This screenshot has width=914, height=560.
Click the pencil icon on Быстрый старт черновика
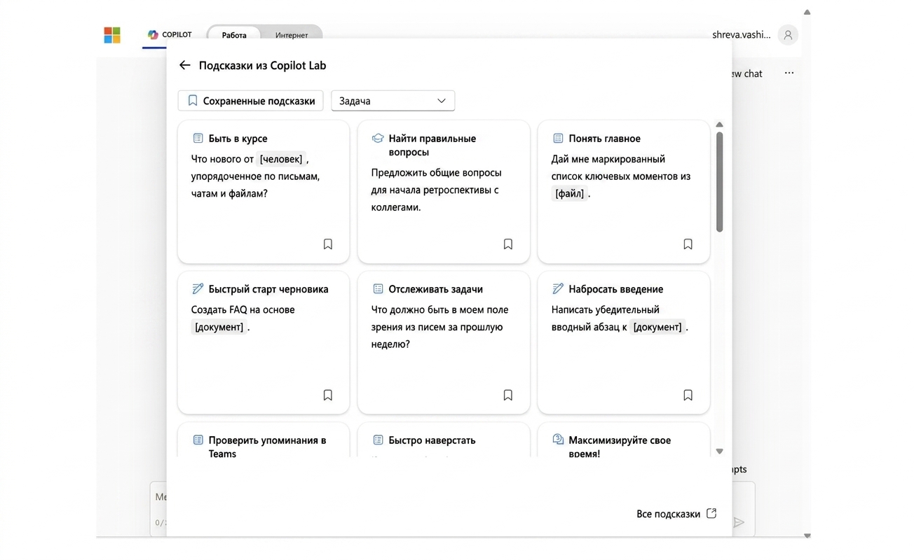point(198,289)
